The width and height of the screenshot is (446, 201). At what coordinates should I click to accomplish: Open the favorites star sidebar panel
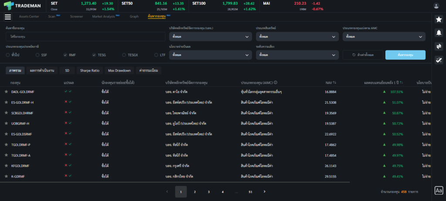[x=439, y=19]
